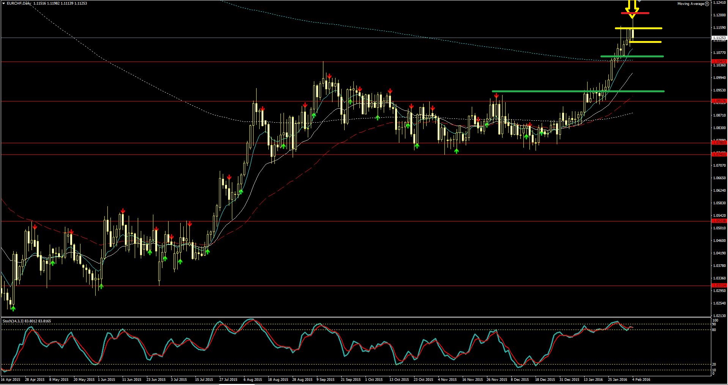
Task: Click the 1.09940 price scale value
Action: (719, 78)
